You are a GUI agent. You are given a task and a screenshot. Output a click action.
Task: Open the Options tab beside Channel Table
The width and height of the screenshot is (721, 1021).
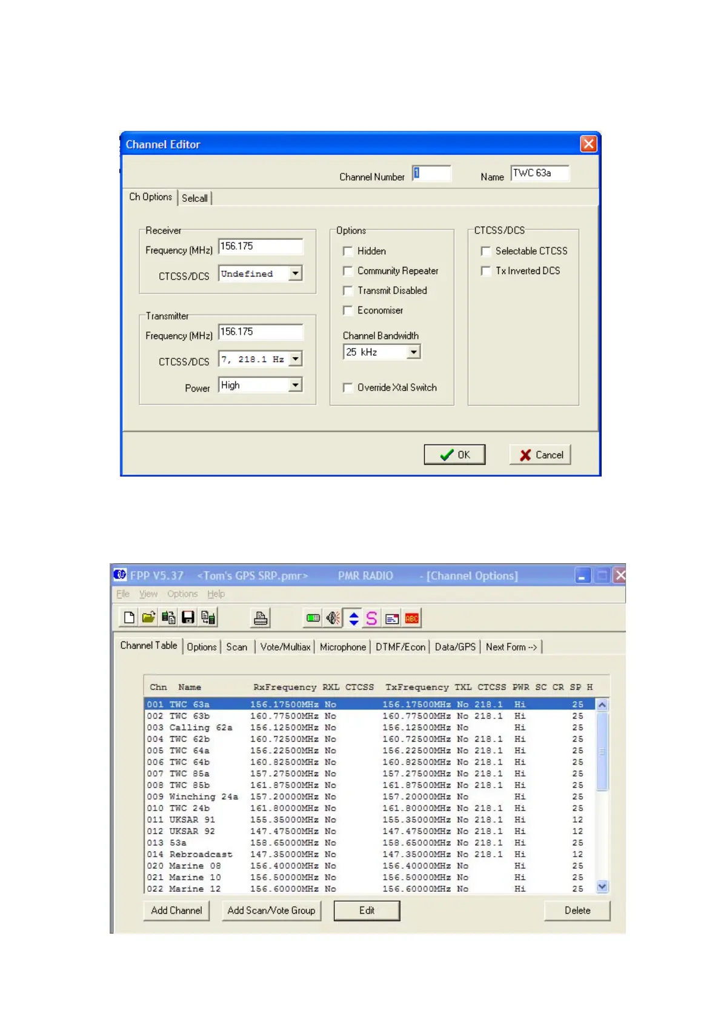202,647
